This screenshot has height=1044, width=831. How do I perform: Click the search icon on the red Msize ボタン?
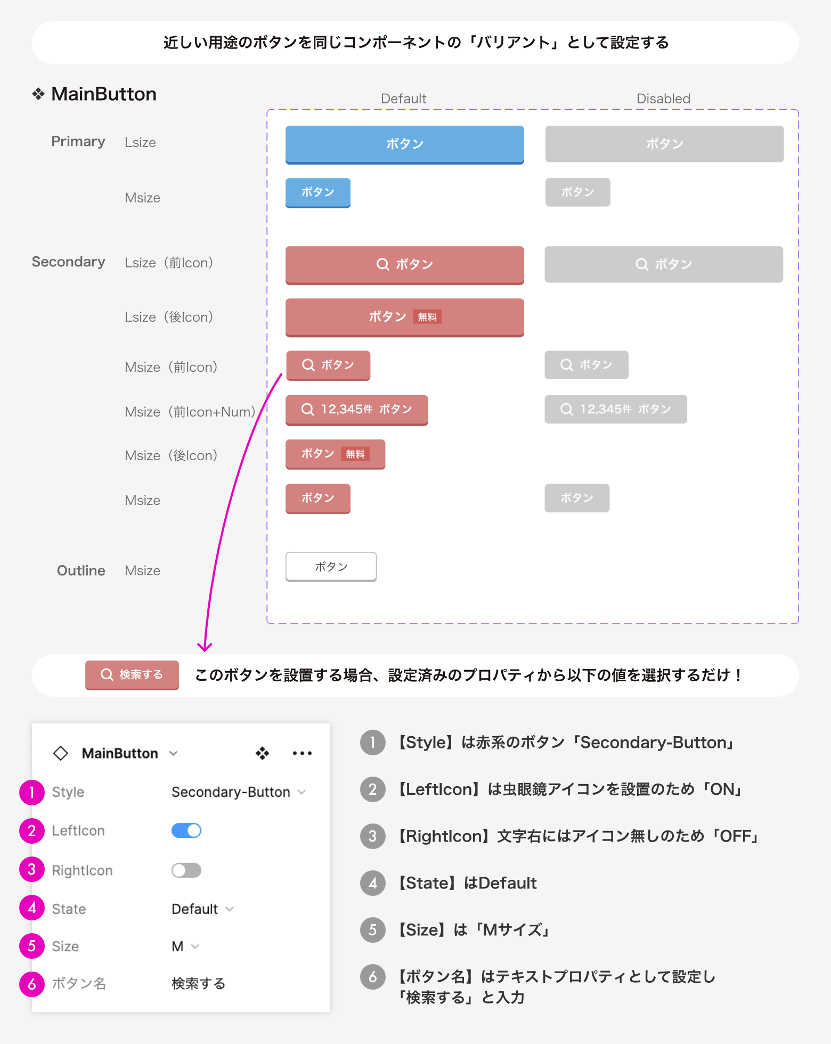point(308,365)
